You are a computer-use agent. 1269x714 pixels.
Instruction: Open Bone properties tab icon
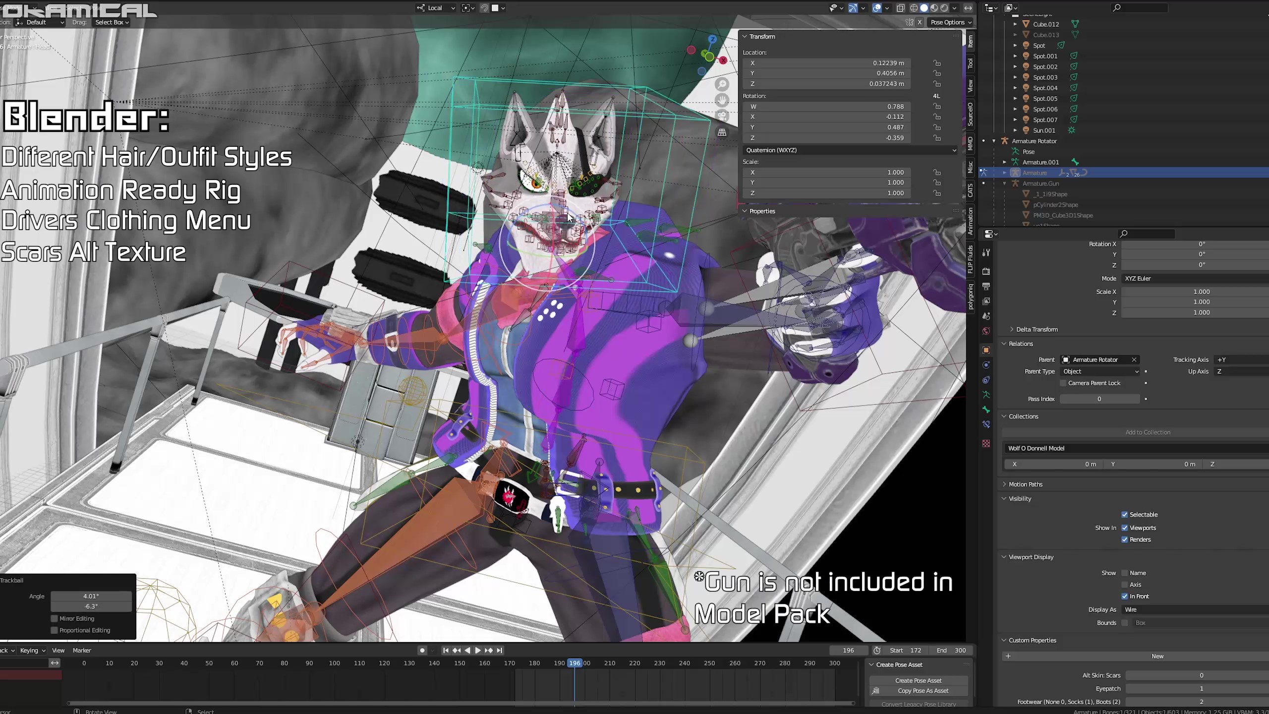986,410
